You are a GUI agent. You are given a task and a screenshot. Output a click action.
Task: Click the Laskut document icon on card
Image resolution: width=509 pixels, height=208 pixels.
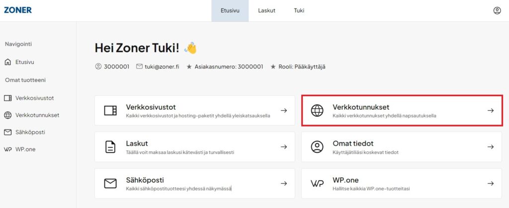[x=110, y=146]
